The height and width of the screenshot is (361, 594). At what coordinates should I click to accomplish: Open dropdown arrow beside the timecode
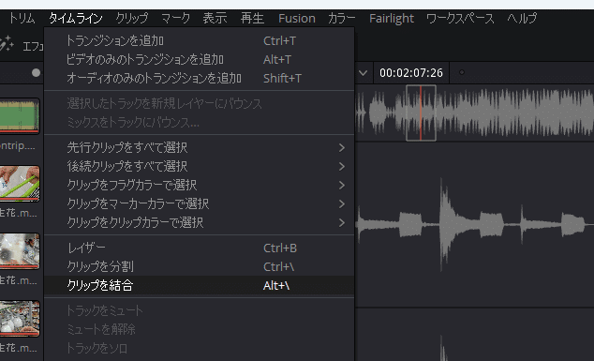click(x=363, y=73)
